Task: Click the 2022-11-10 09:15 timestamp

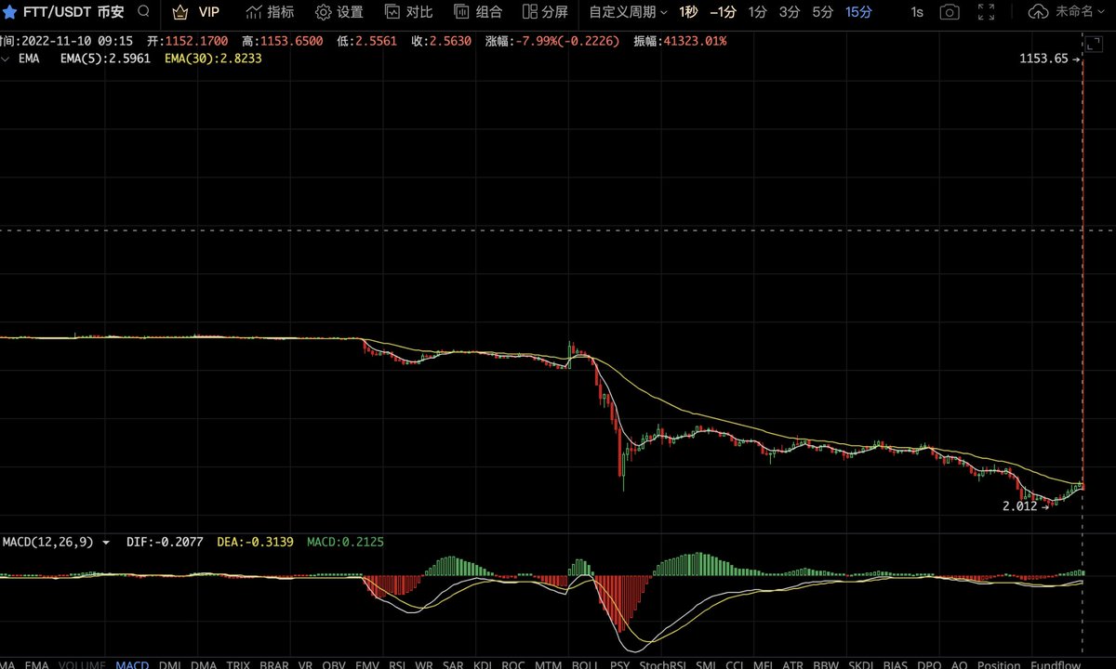Action: pos(77,42)
